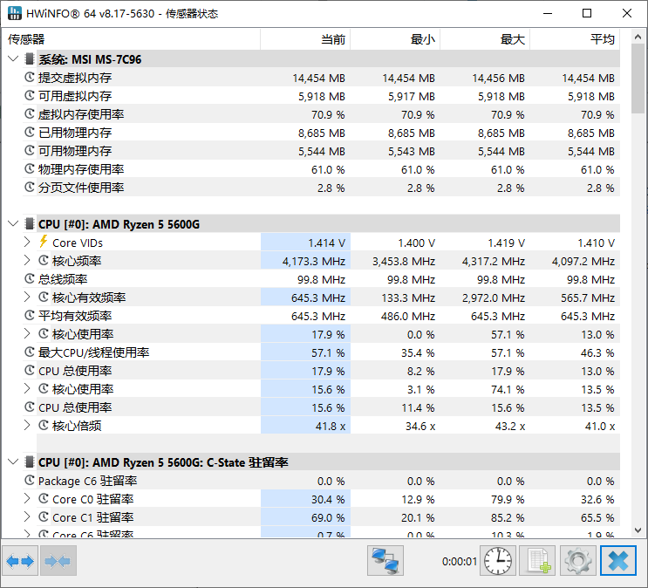Click the clock icon next to 最大CPU/线程使用率

pos(30,352)
